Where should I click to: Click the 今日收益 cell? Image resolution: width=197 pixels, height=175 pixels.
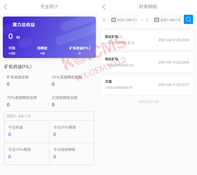pyautogui.click(x=27, y=132)
